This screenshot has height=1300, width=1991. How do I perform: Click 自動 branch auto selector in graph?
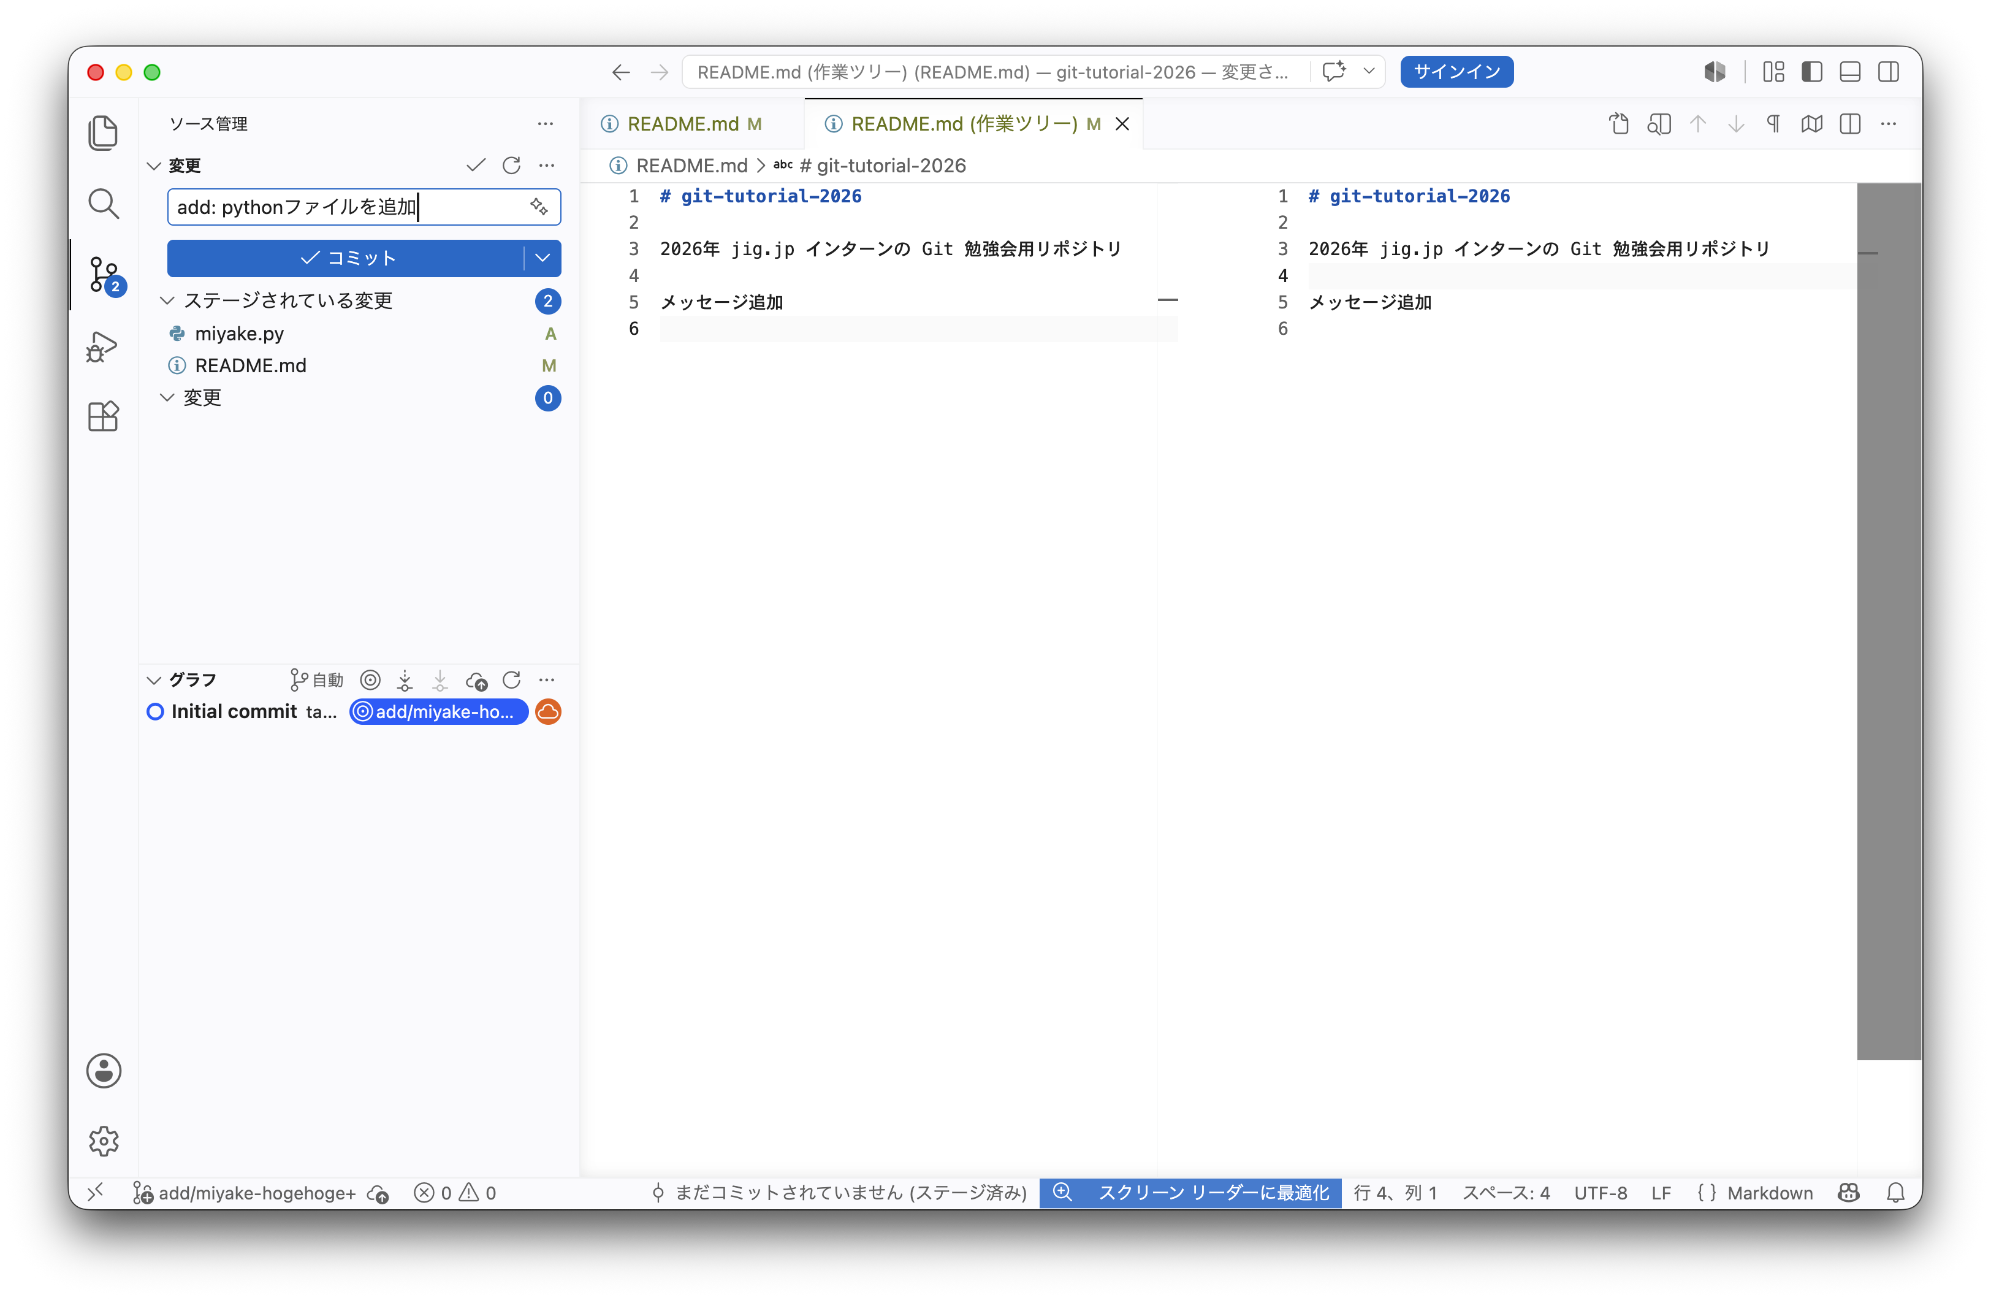point(317,679)
